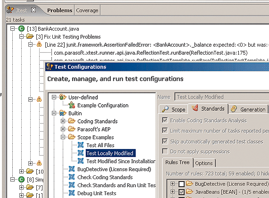Viewport: 269px width, 198px height.
Task: Select the ReflectionTest.runBare stack trace line
Action: pos(151,53)
